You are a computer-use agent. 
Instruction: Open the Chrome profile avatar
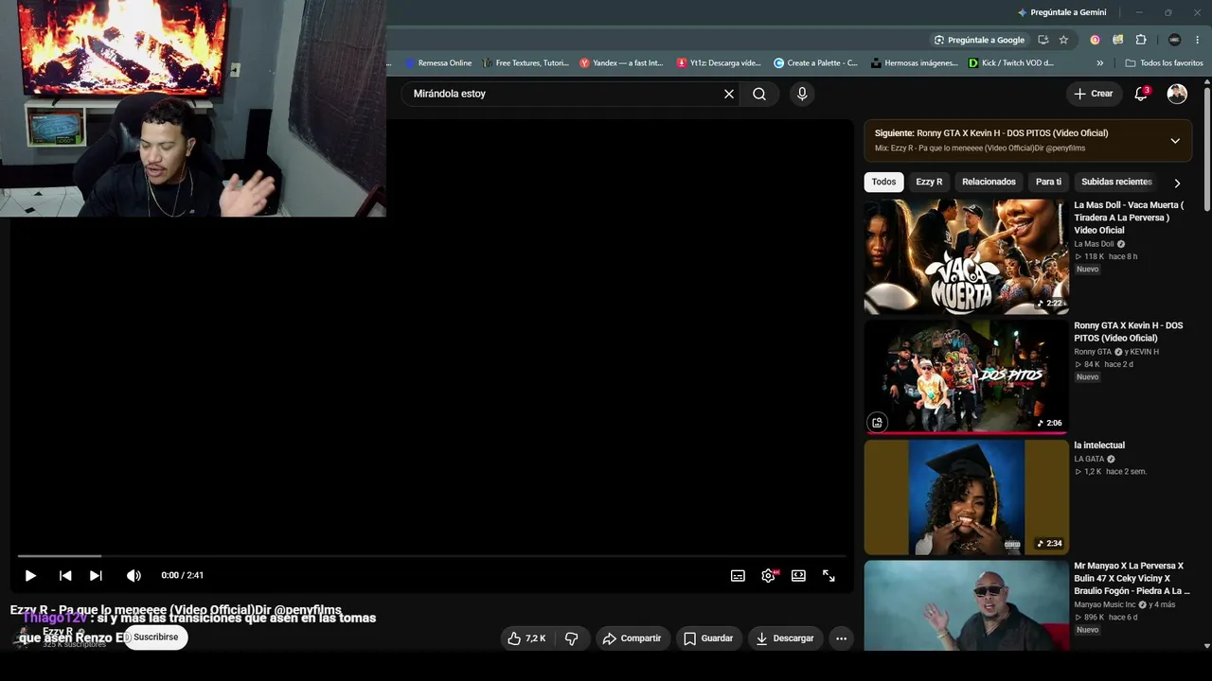[x=1175, y=40]
